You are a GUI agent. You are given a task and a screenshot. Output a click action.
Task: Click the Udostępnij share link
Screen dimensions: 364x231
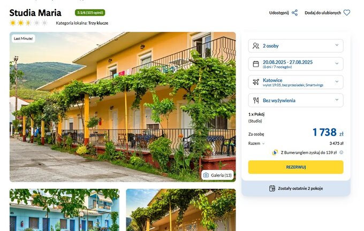pyautogui.click(x=279, y=13)
